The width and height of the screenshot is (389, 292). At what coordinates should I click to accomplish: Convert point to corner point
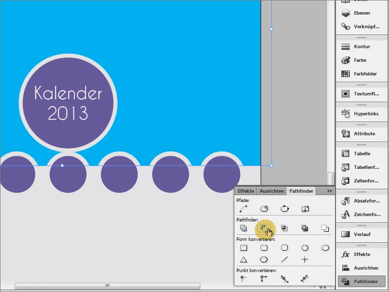pos(264,278)
